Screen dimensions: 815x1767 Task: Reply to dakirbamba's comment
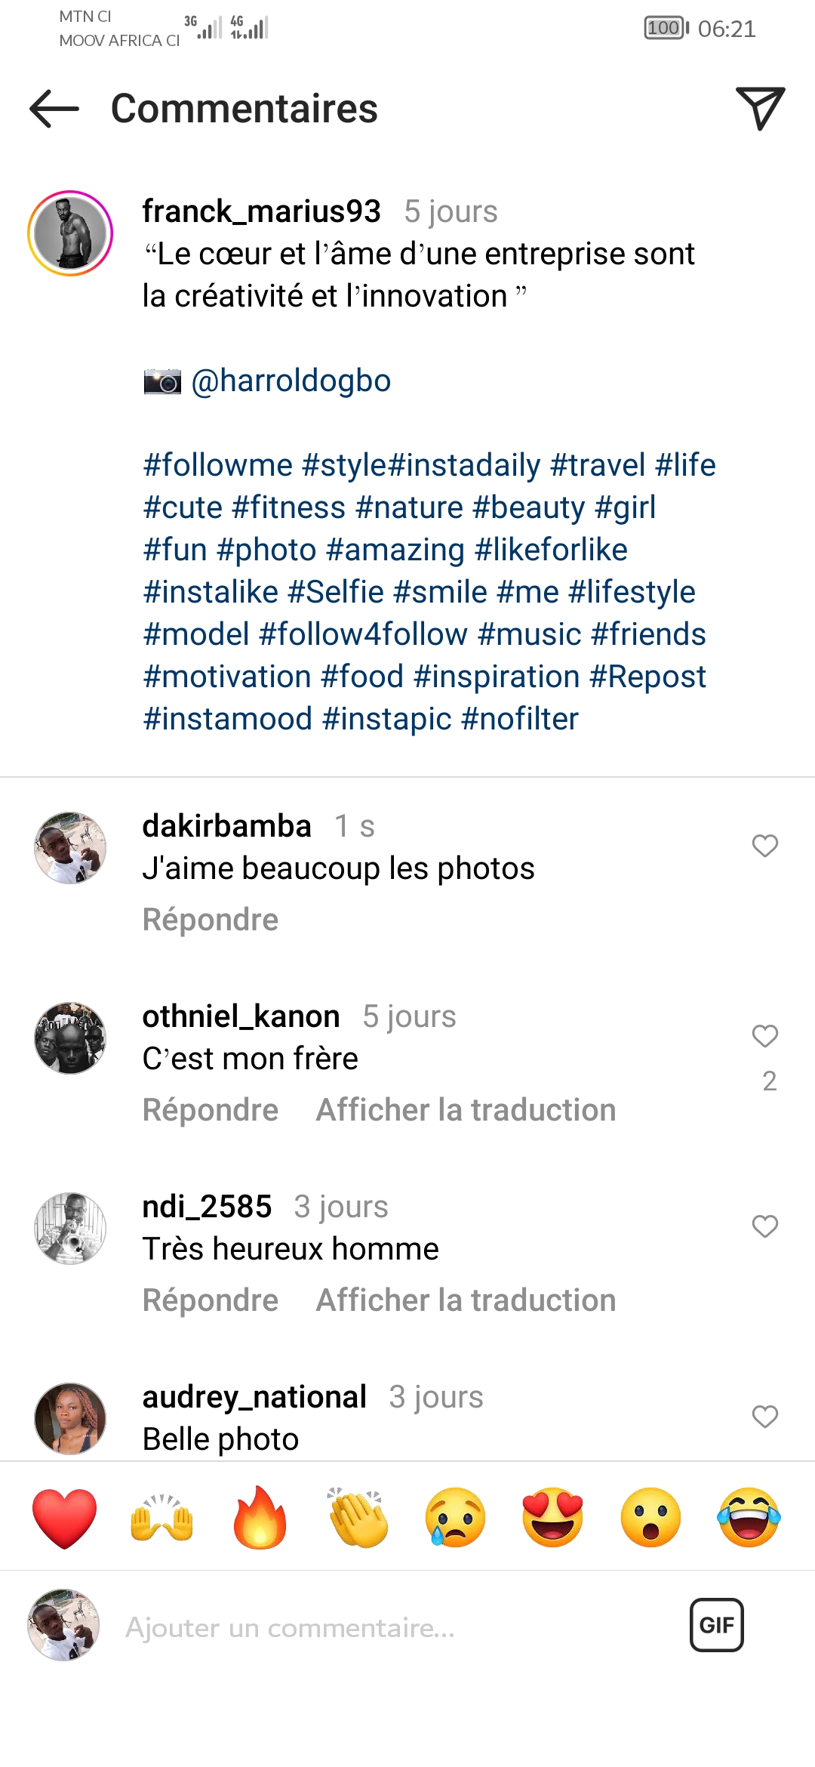point(211,920)
